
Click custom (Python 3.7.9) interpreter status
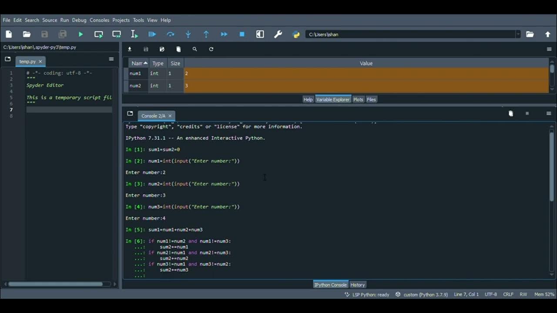[422, 294]
